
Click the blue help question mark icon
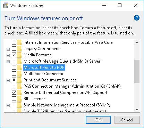click(x=137, y=18)
